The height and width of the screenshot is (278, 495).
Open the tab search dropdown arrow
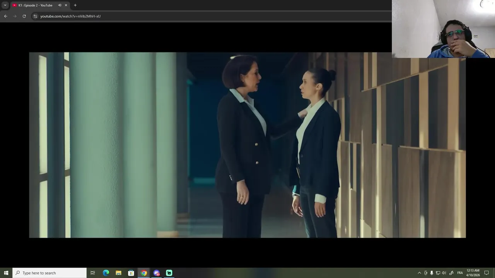[5, 5]
